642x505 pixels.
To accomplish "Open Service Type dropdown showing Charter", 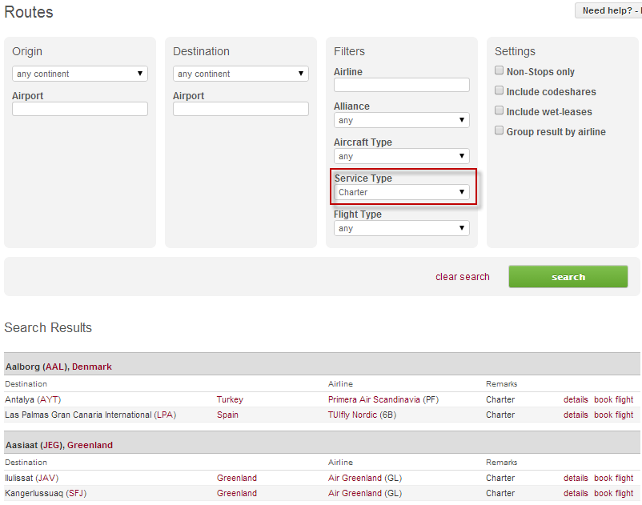I will point(401,192).
